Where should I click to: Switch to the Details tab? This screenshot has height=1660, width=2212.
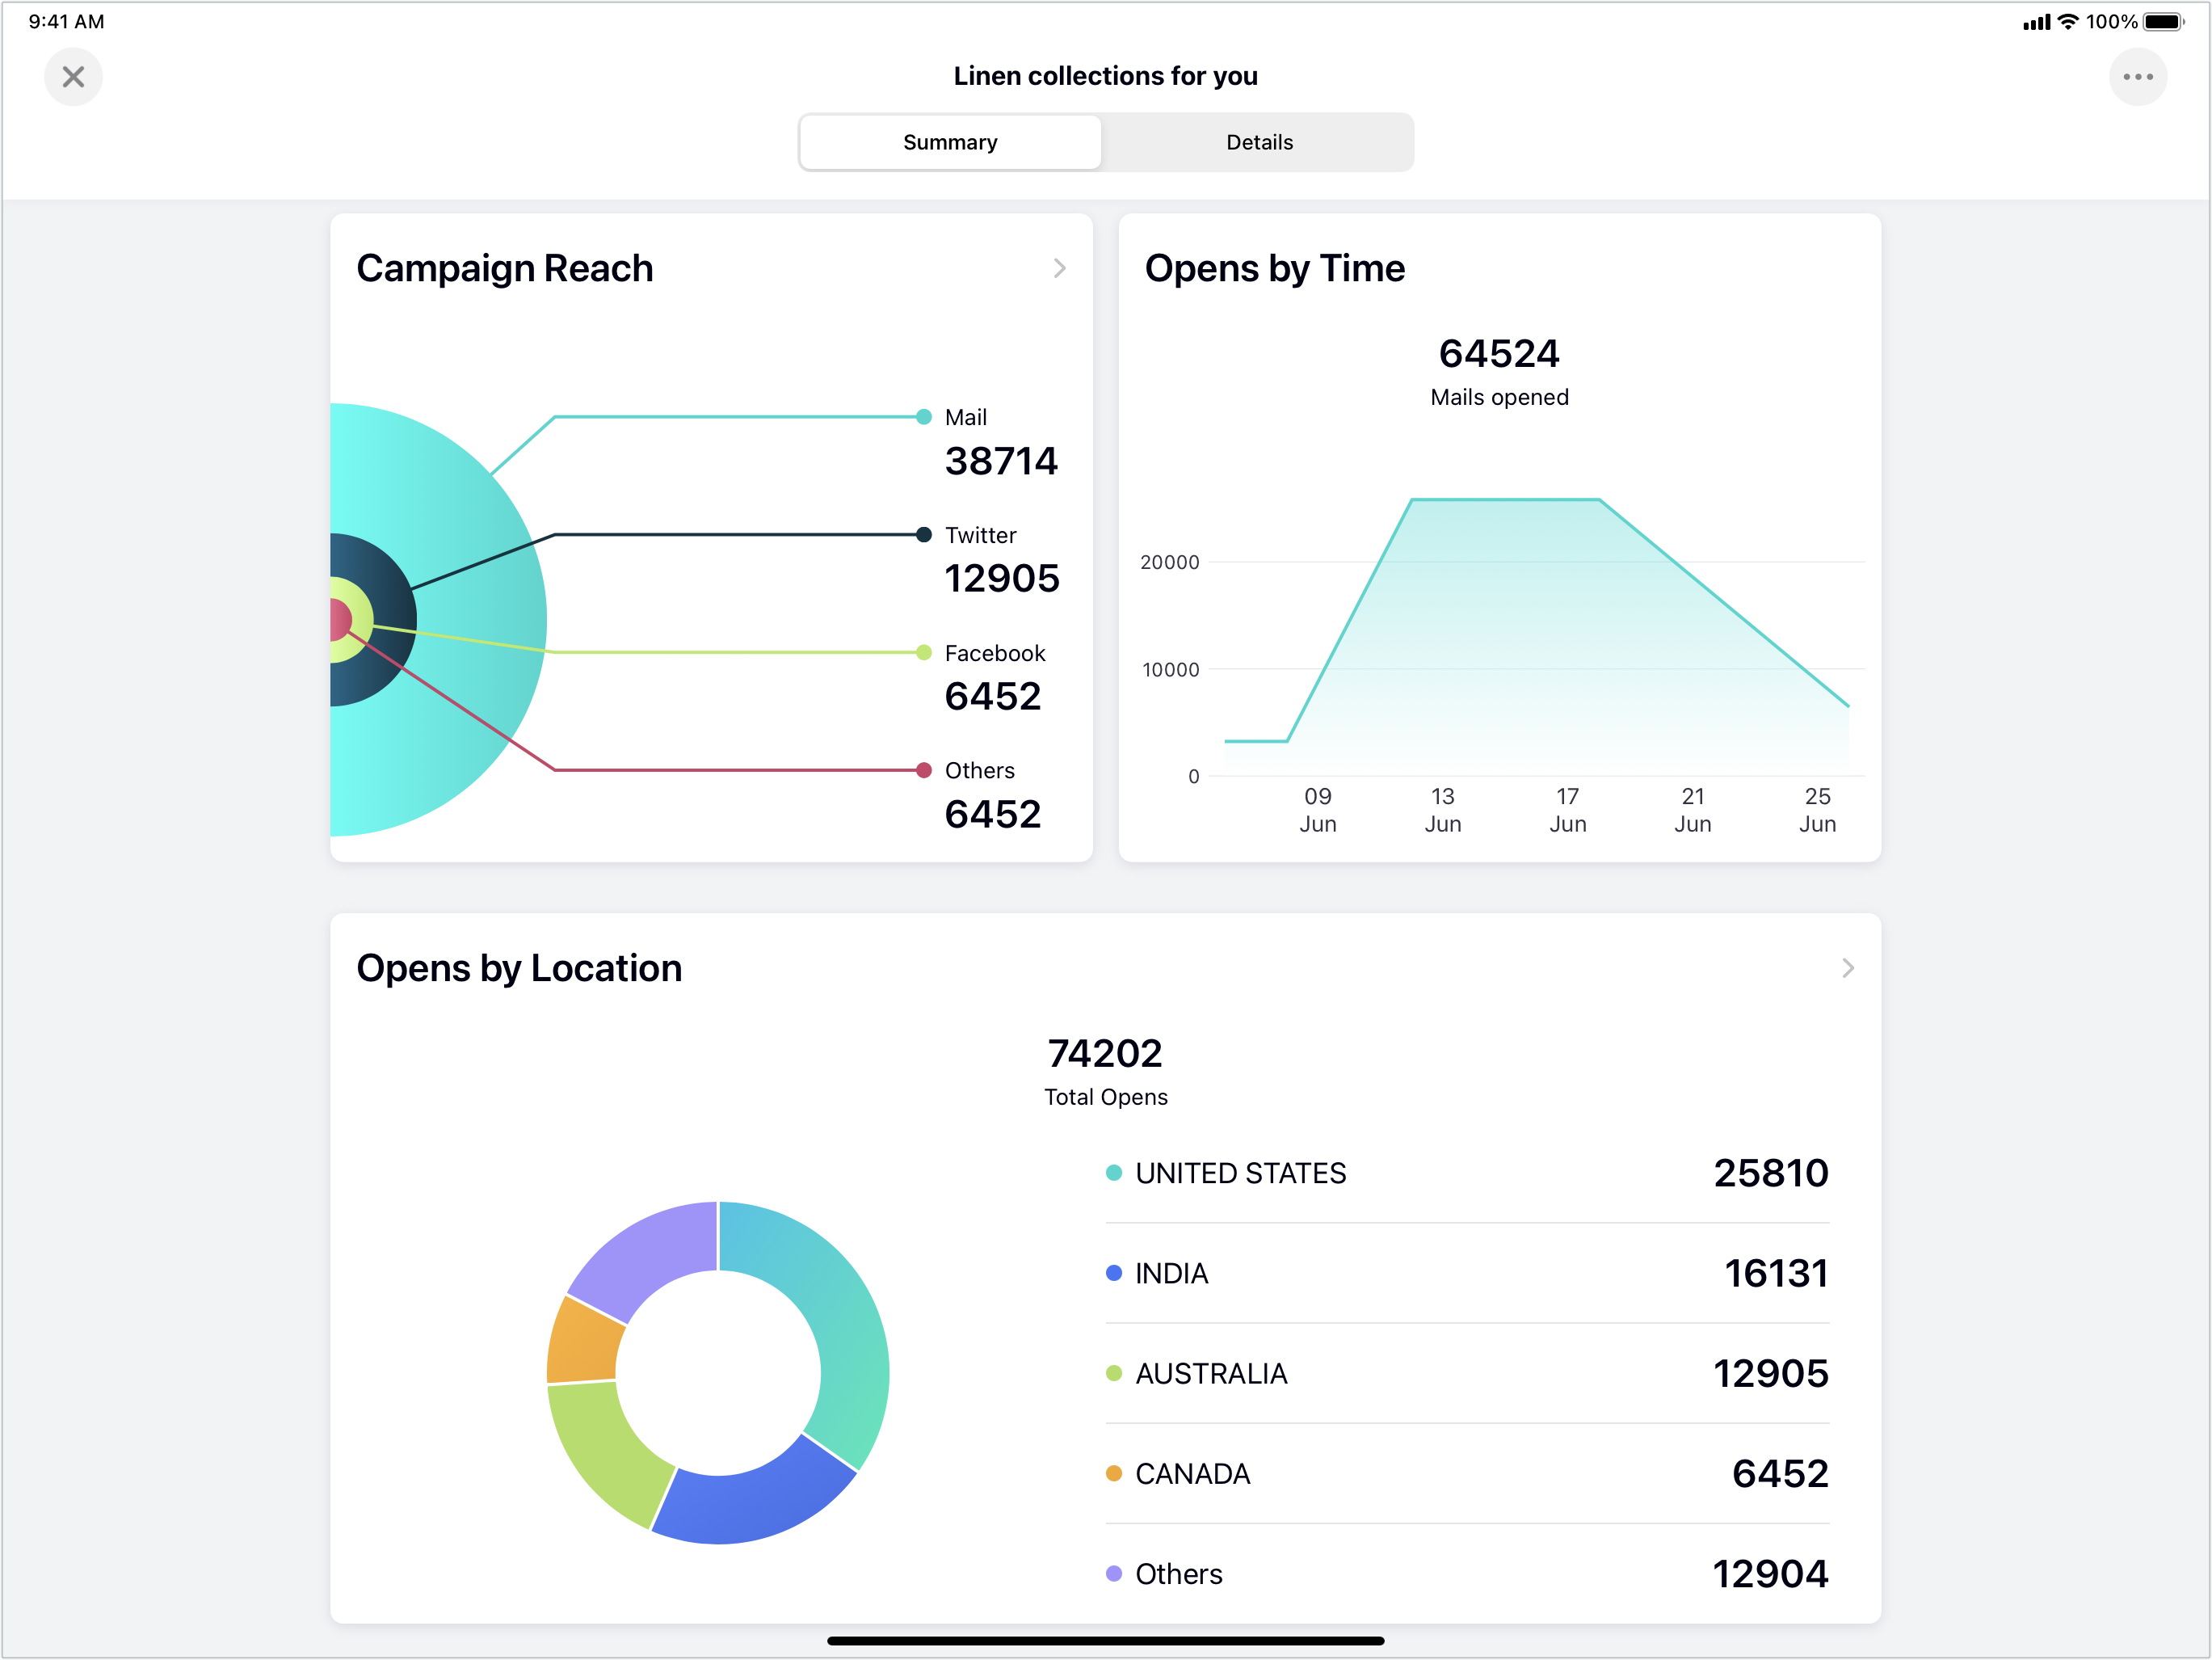(1258, 142)
